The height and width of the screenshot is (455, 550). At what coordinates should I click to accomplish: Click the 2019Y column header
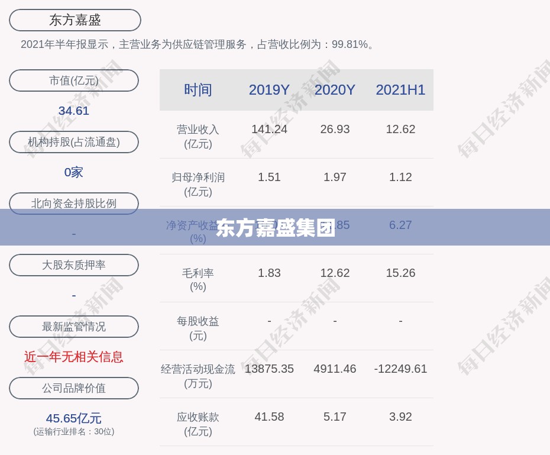point(269,90)
